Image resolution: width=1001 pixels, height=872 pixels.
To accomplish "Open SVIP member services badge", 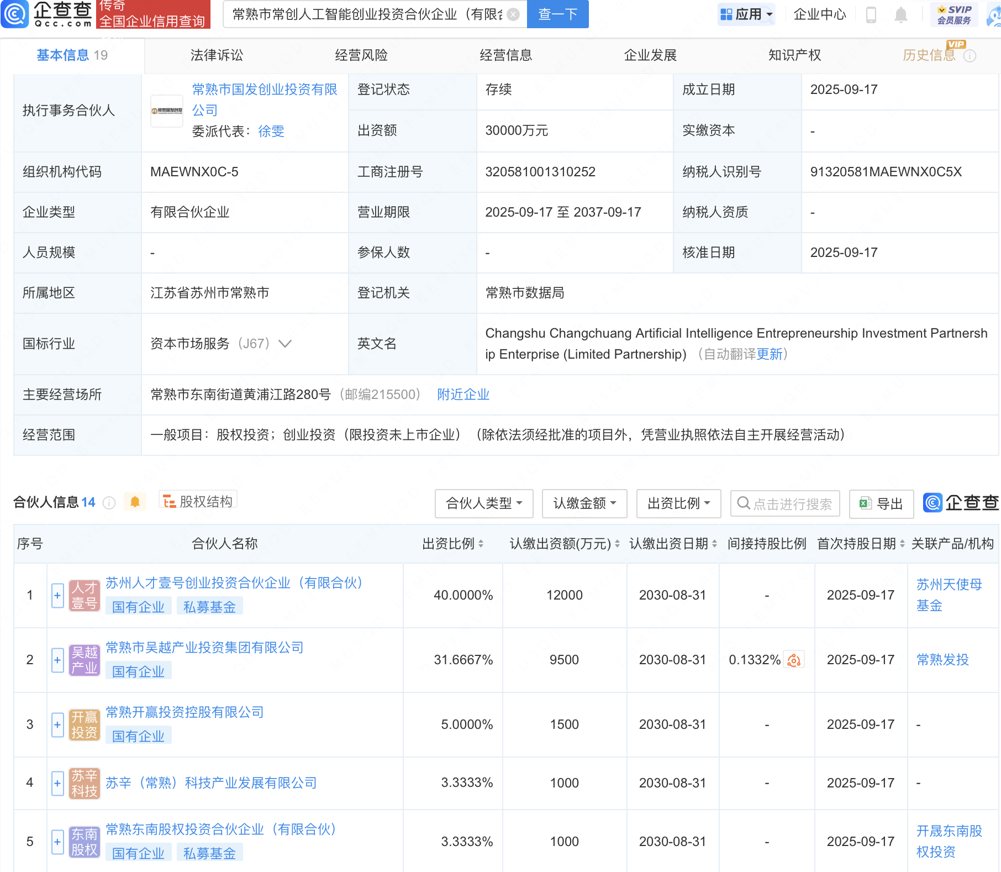I will [x=954, y=14].
